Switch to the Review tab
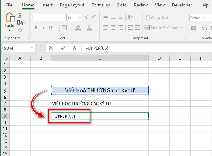212x156 pixels. pyautogui.click(x=140, y=5)
